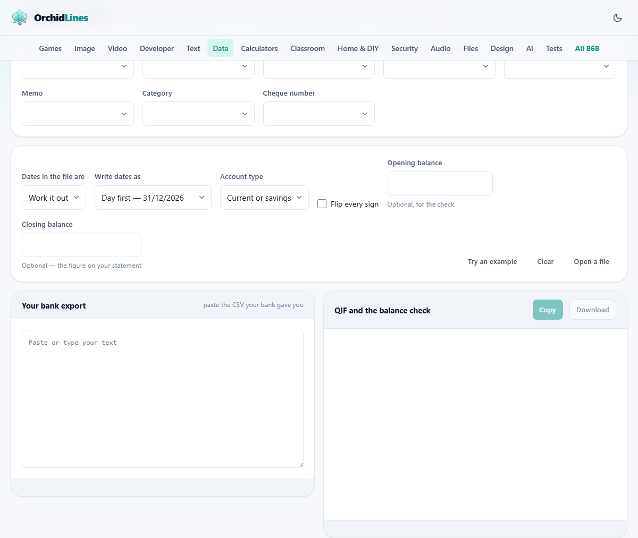This screenshot has width=638, height=538.
Task: Open the Home & DIY category tab
Action: click(358, 48)
